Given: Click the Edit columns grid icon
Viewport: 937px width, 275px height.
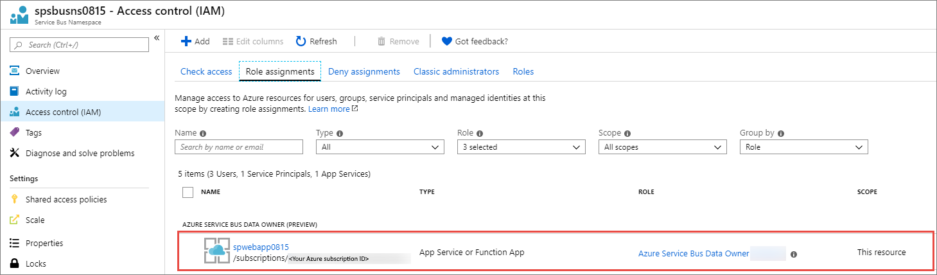Looking at the screenshot, I should coord(227,41).
